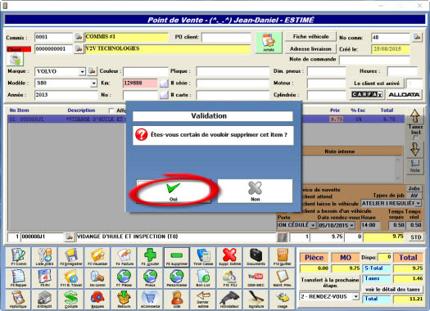Click the F3 Visualiser icon

(x=97, y=257)
